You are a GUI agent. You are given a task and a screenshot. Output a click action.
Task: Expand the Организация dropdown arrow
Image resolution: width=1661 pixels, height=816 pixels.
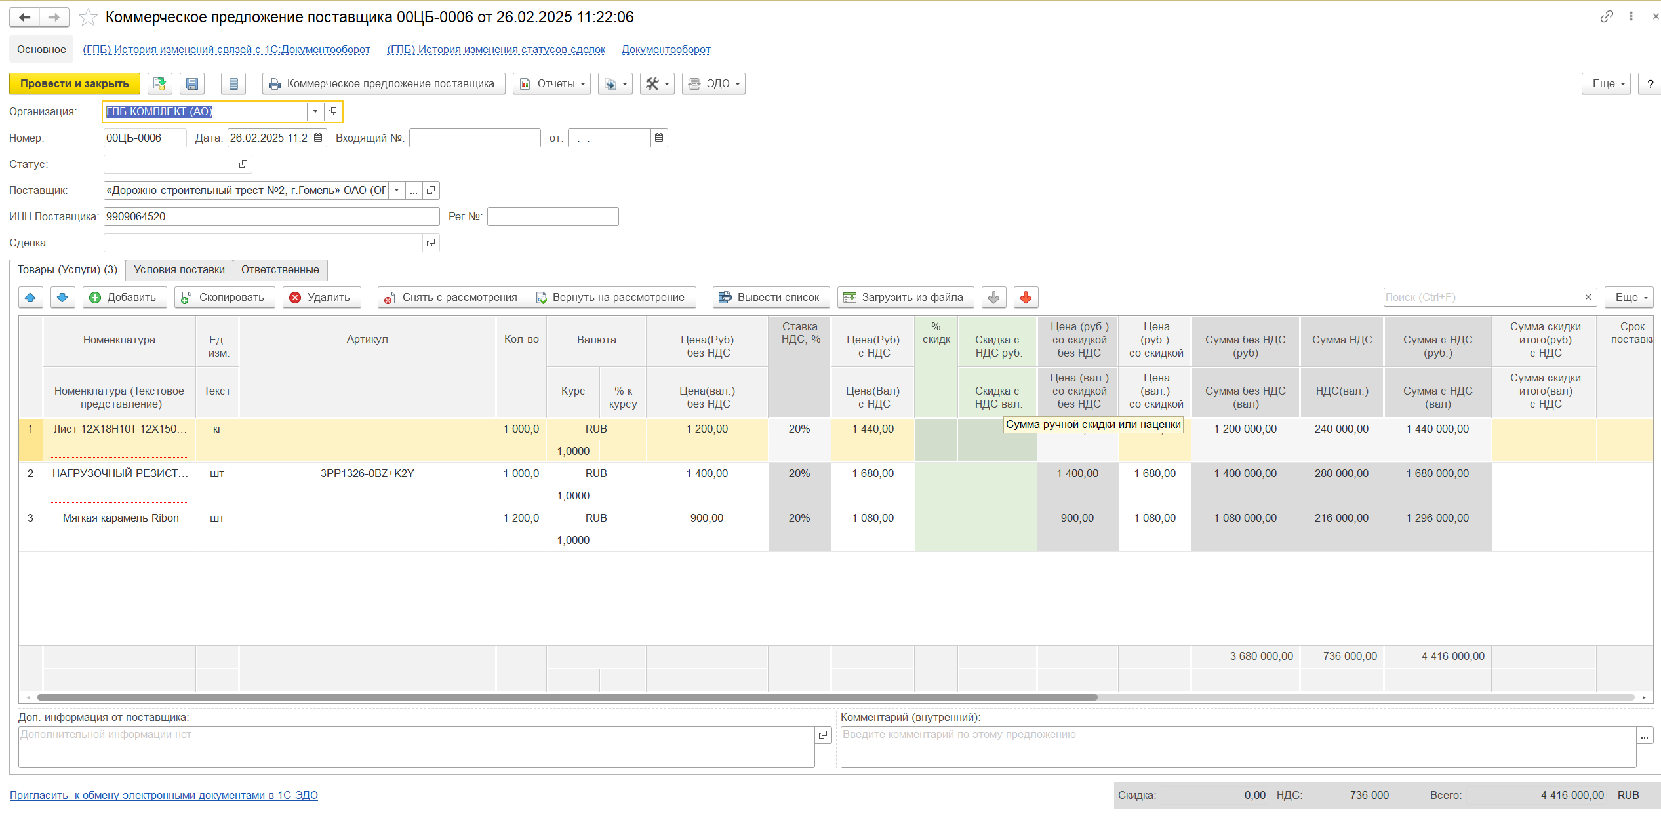pyautogui.click(x=315, y=111)
